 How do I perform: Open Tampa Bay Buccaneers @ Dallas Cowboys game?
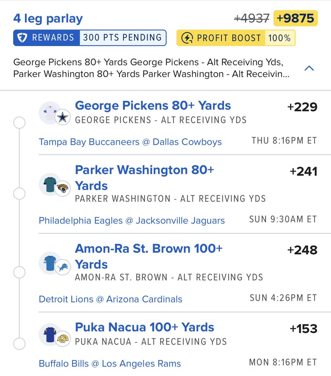130,142
